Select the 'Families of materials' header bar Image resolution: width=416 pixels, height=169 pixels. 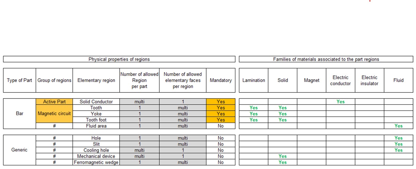(326, 59)
